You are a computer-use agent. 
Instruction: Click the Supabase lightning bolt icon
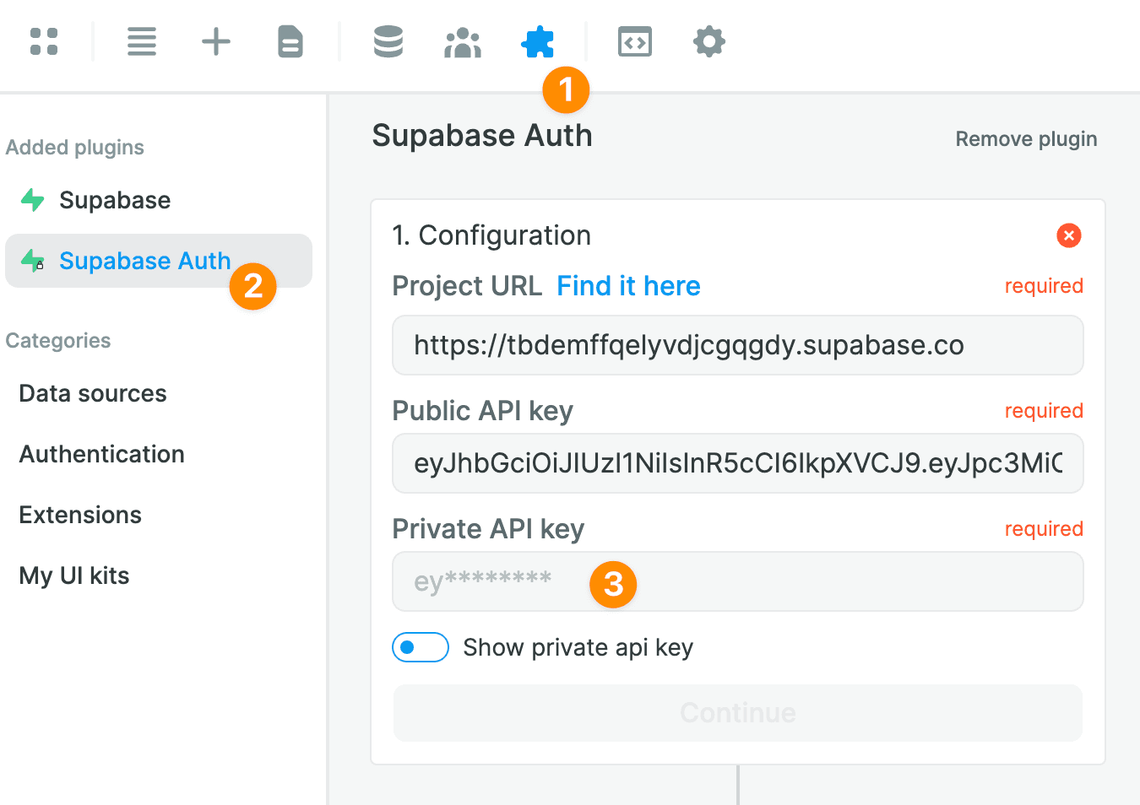point(33,200)
